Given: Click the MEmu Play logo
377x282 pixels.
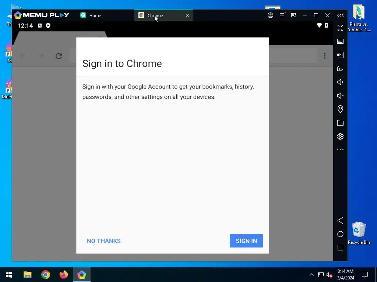Looking at the screenshot, I should pos(41,15).
